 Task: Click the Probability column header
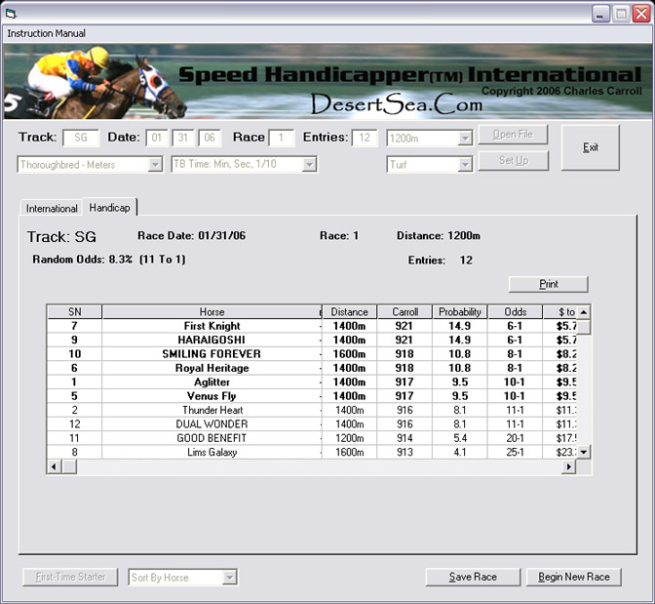(459, 312)
